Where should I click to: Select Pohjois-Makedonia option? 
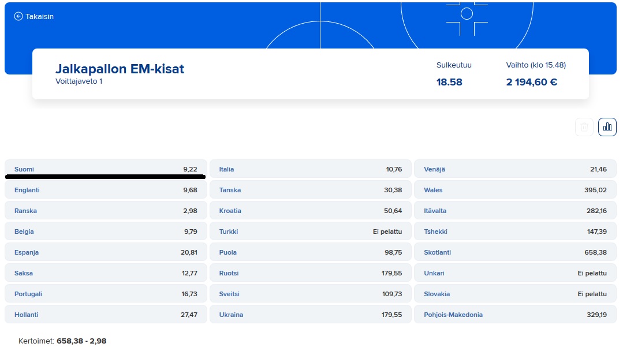515,315
